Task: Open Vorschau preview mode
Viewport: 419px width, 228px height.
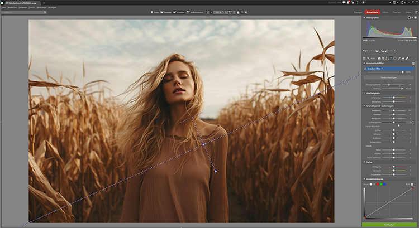Action: pyautogui.click(x=179, y=12)
